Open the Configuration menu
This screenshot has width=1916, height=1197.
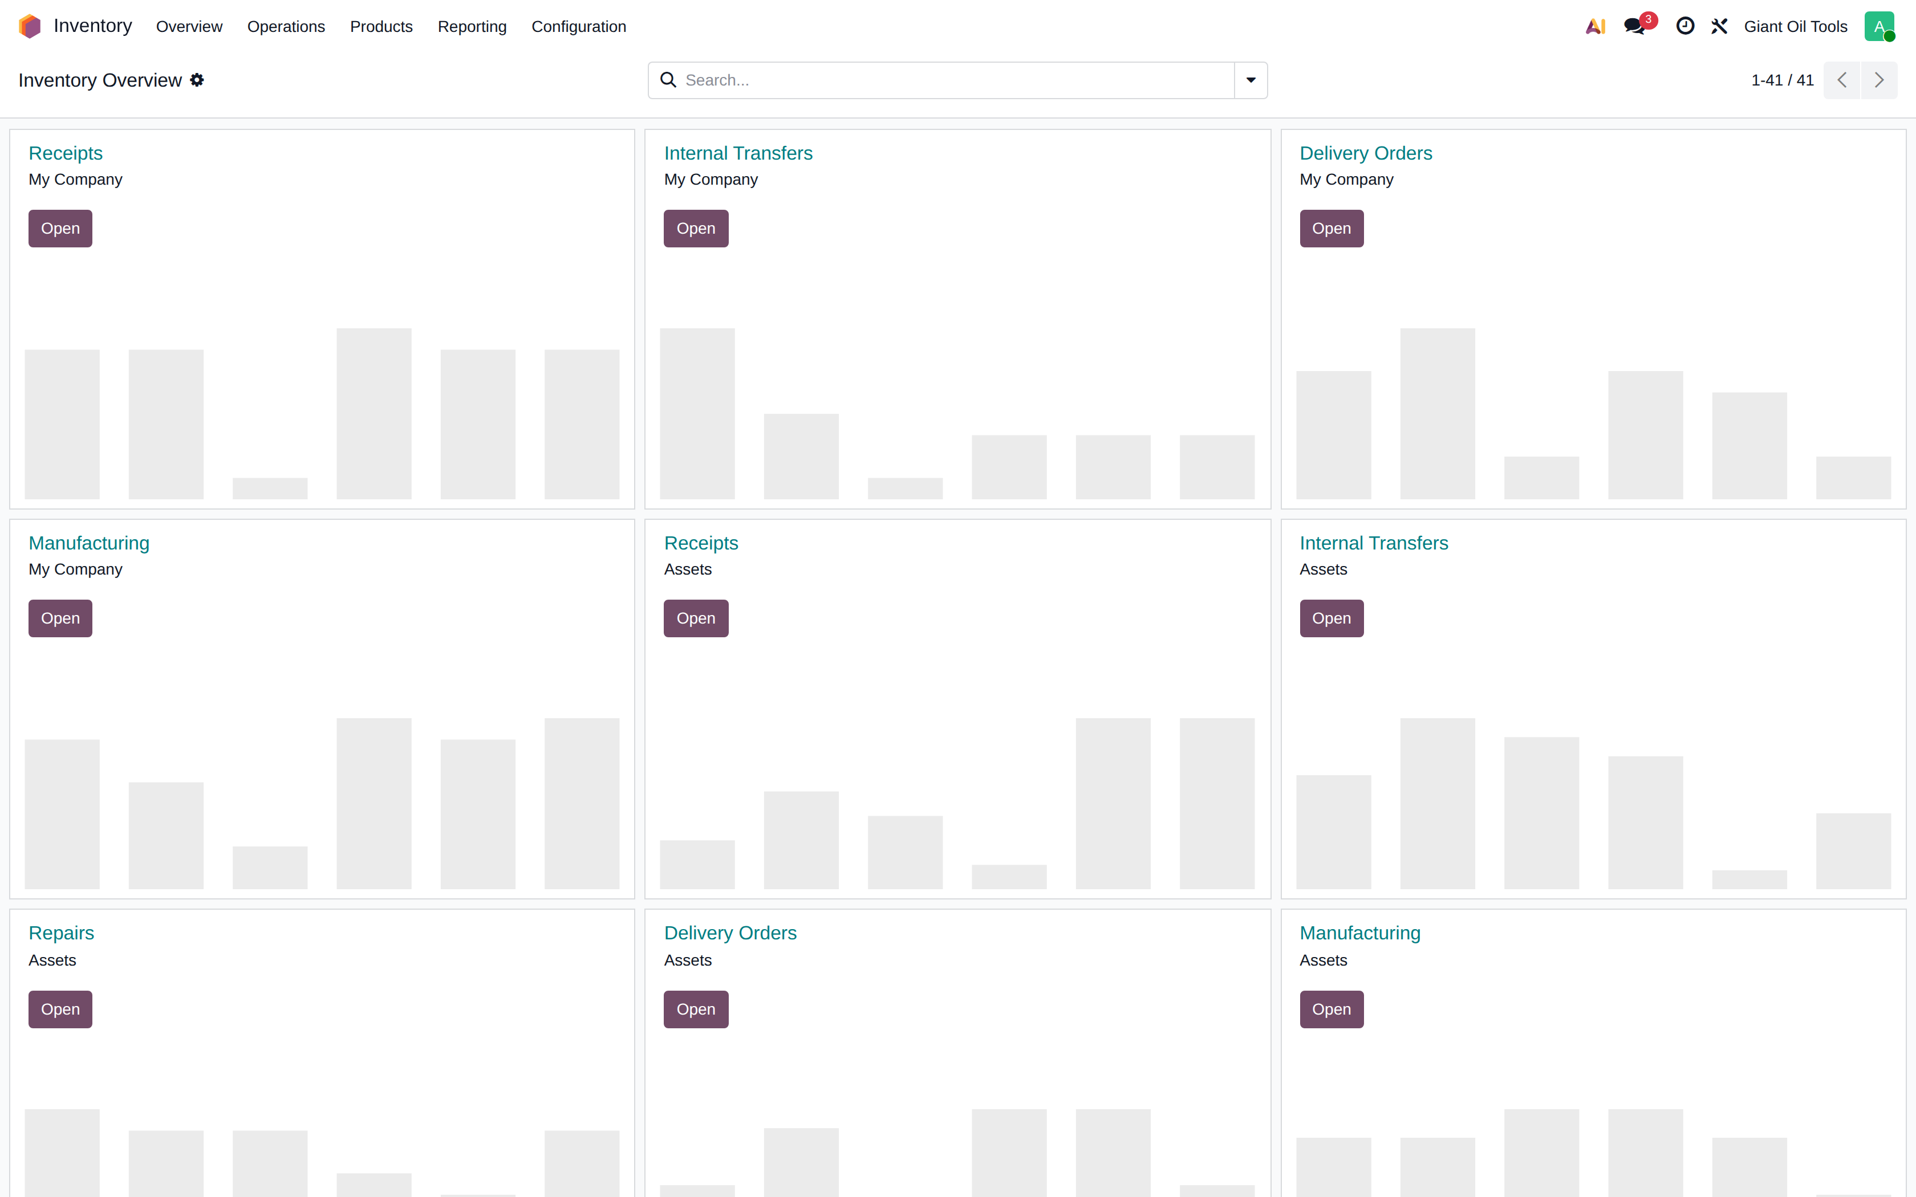pyautogui.click(x=579, y=26)
